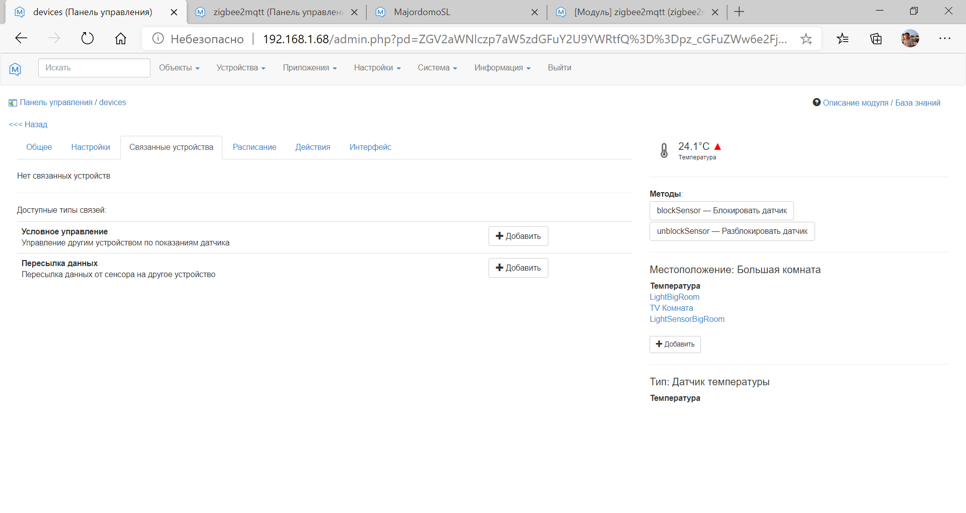
Task: Open browser settings and more menu
Action: tap(945, 38)
